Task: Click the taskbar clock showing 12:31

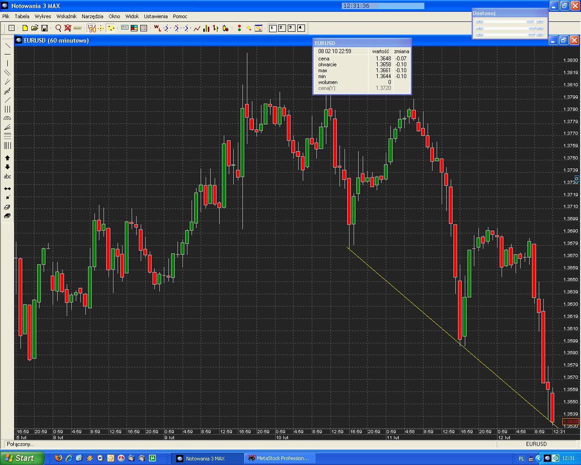Action: tap(568, 459)
